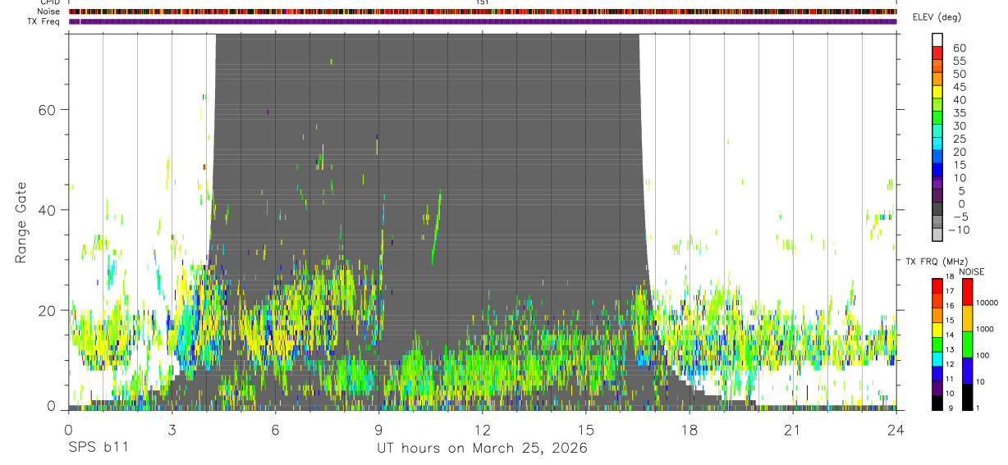Click the '10000' label on NOISE scale
This screenshot has height=465, width=1008.
click(x=986, y=303)
